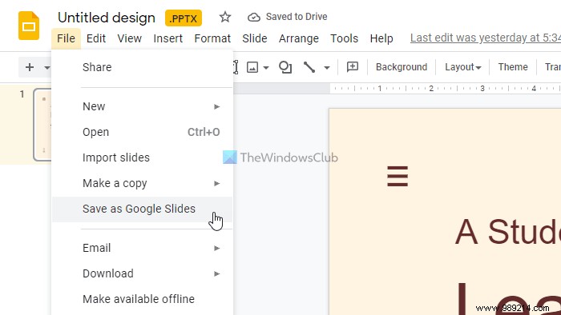
Task: Open the Google Slides home logo
Action: pyautogui.click(x=29, y=26)
